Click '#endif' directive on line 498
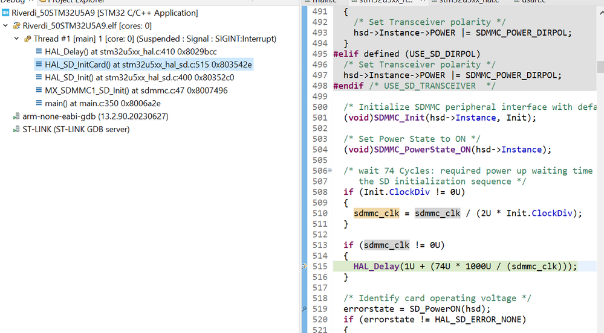This screenshot has height=333, width=604. coord(348,86)
